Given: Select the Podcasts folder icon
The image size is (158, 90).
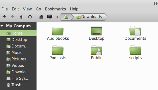Looking at the screenshot, I should click(58, 50).
